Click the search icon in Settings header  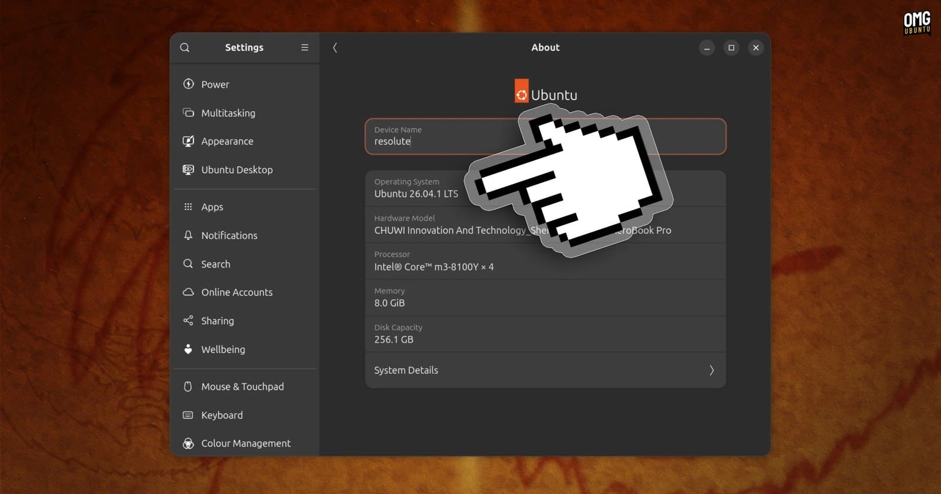click(x=185, y=48)
